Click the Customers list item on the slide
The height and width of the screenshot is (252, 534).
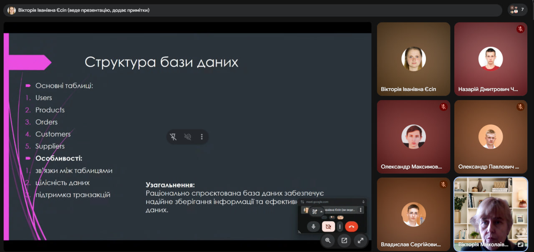pyautogui.click(x=53, y=134)
